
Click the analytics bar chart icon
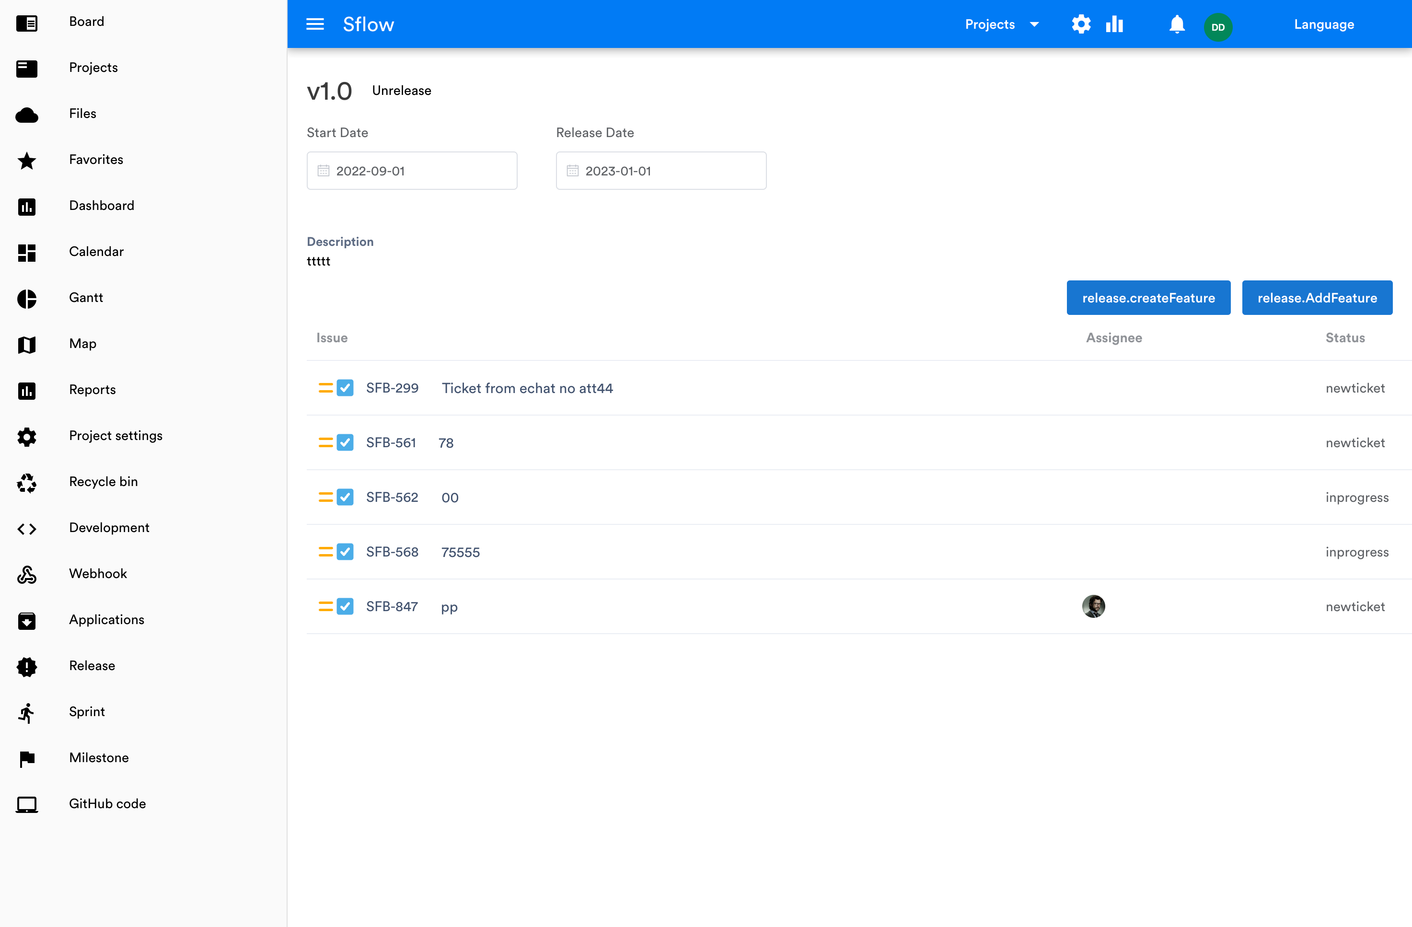[x=1114, y=24]
